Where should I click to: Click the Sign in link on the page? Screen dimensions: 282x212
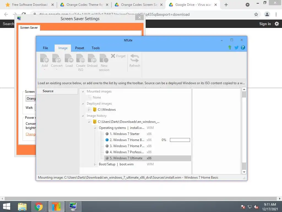pyautogui.click(x=265, y=24)
